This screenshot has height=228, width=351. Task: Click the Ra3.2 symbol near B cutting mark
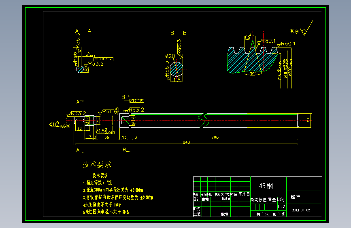coord(134,110)
